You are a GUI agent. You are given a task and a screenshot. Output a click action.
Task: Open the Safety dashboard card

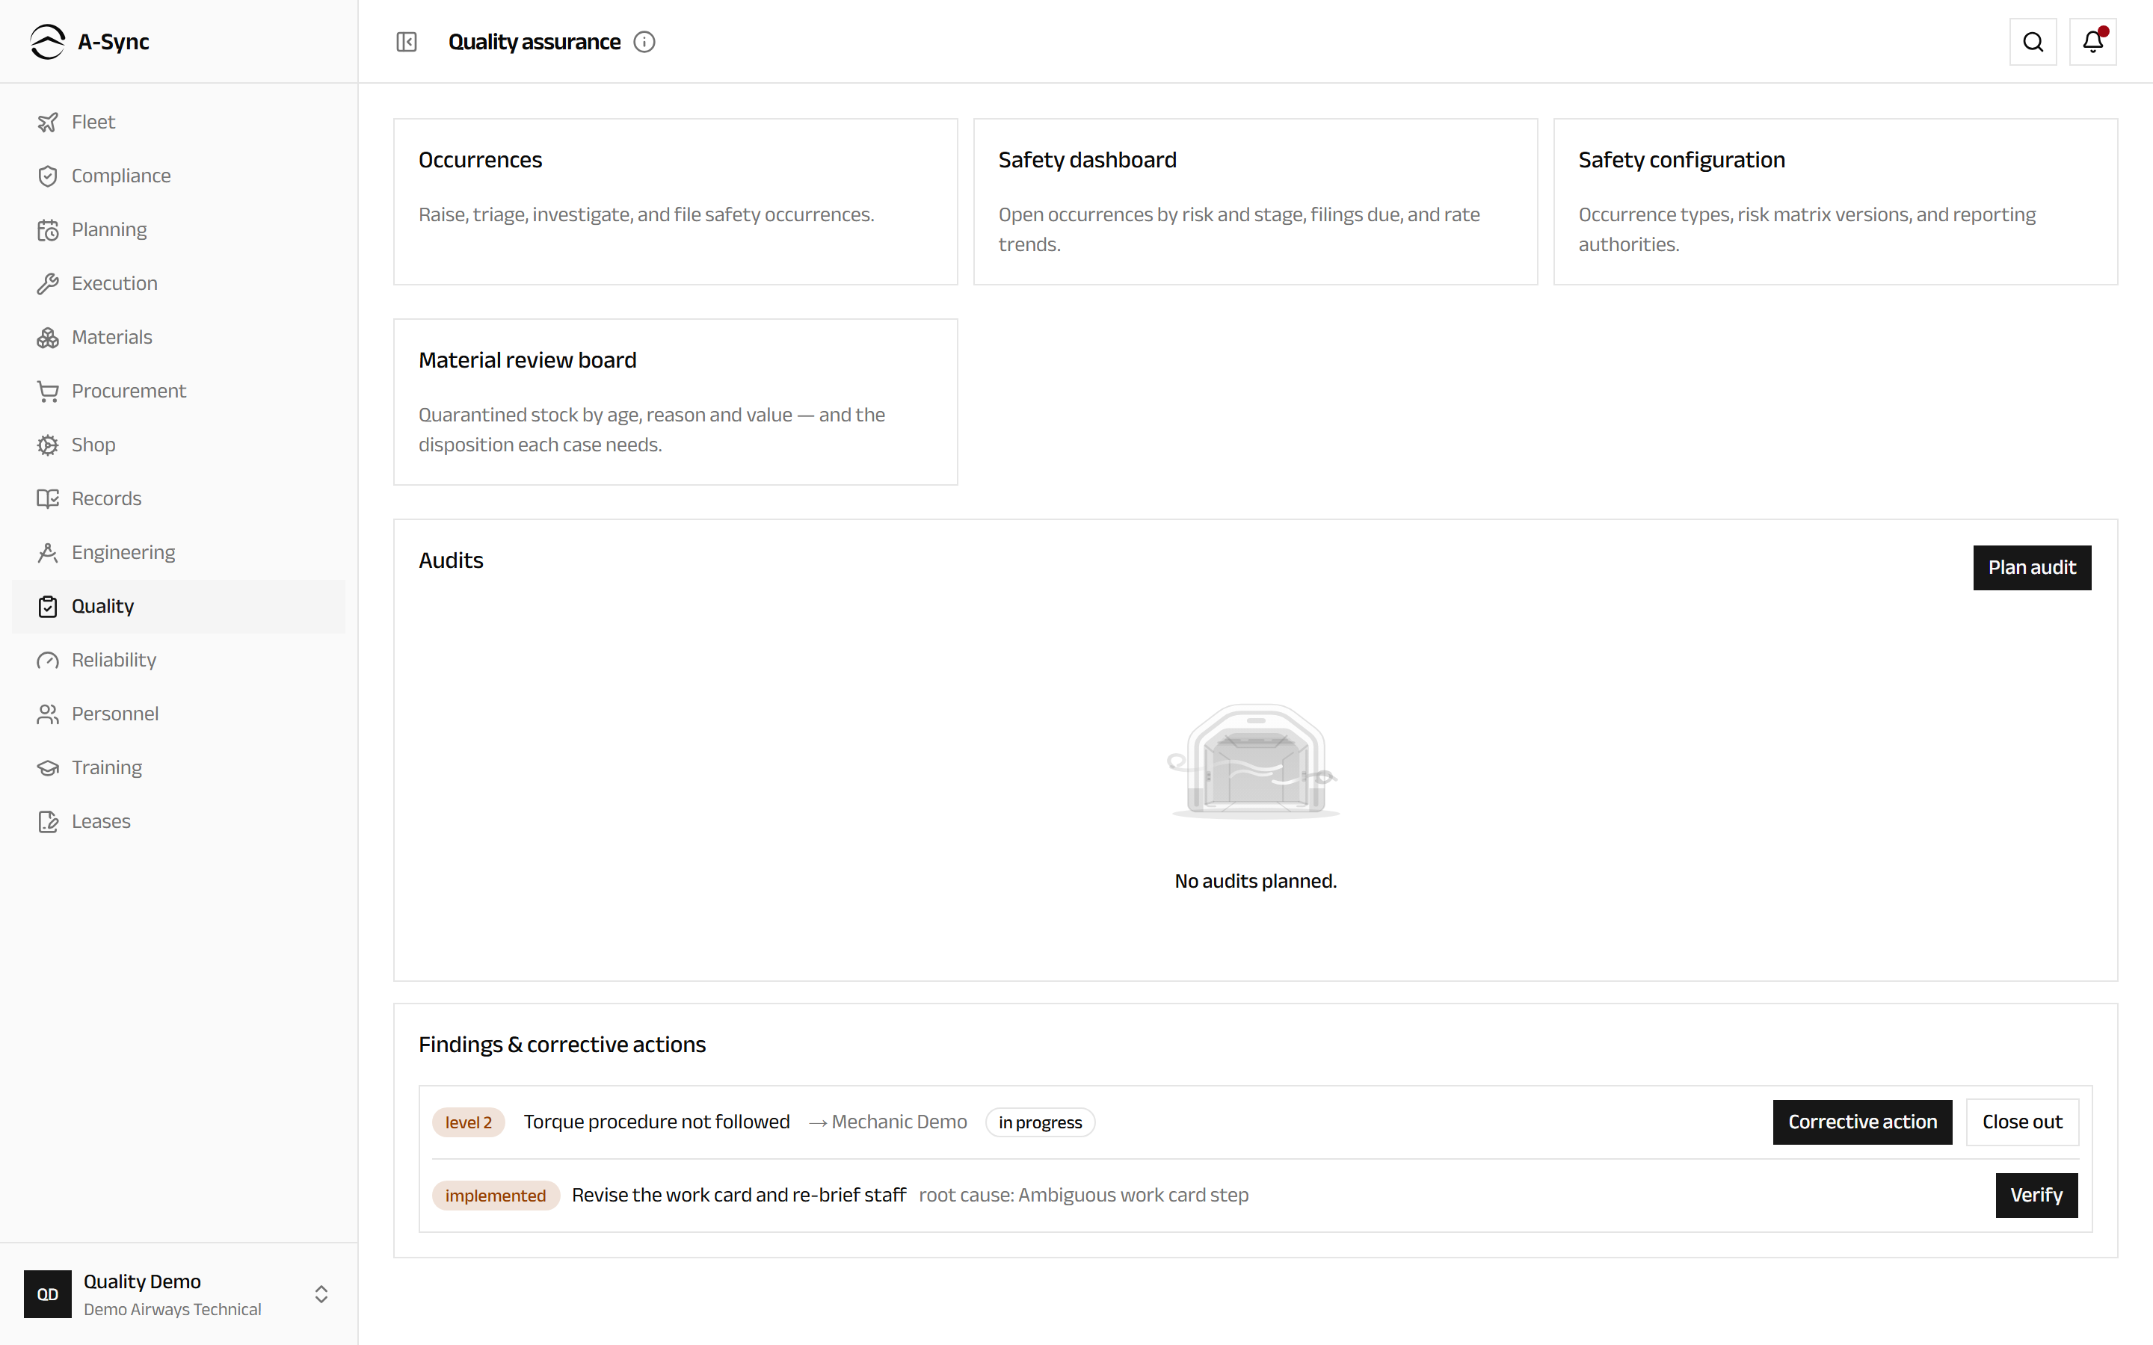[1255, 202]
